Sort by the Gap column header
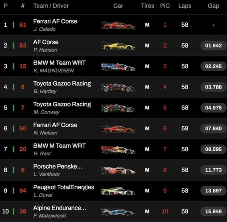 point(213,6)
